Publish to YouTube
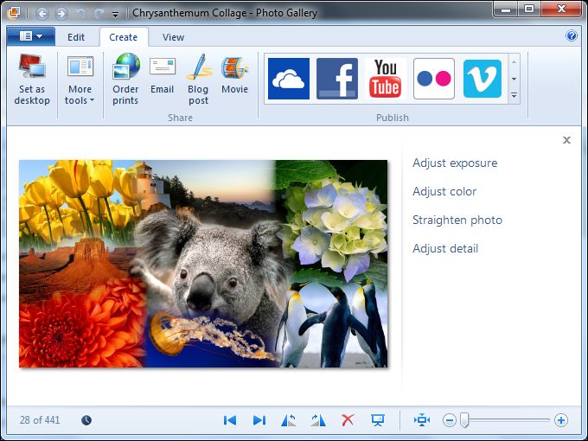 click(386, 79)
